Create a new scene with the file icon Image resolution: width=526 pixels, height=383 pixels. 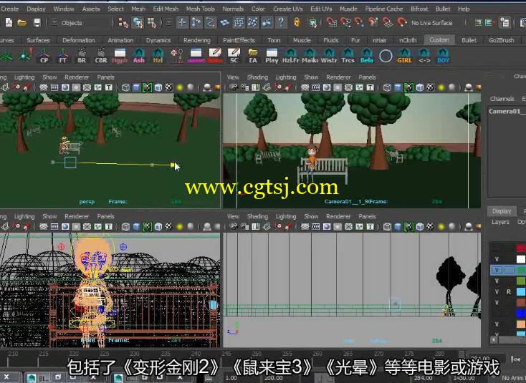click(9, 22)
